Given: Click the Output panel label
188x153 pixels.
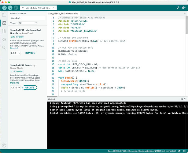Looking at the screenshot, I should click(52, 99).
